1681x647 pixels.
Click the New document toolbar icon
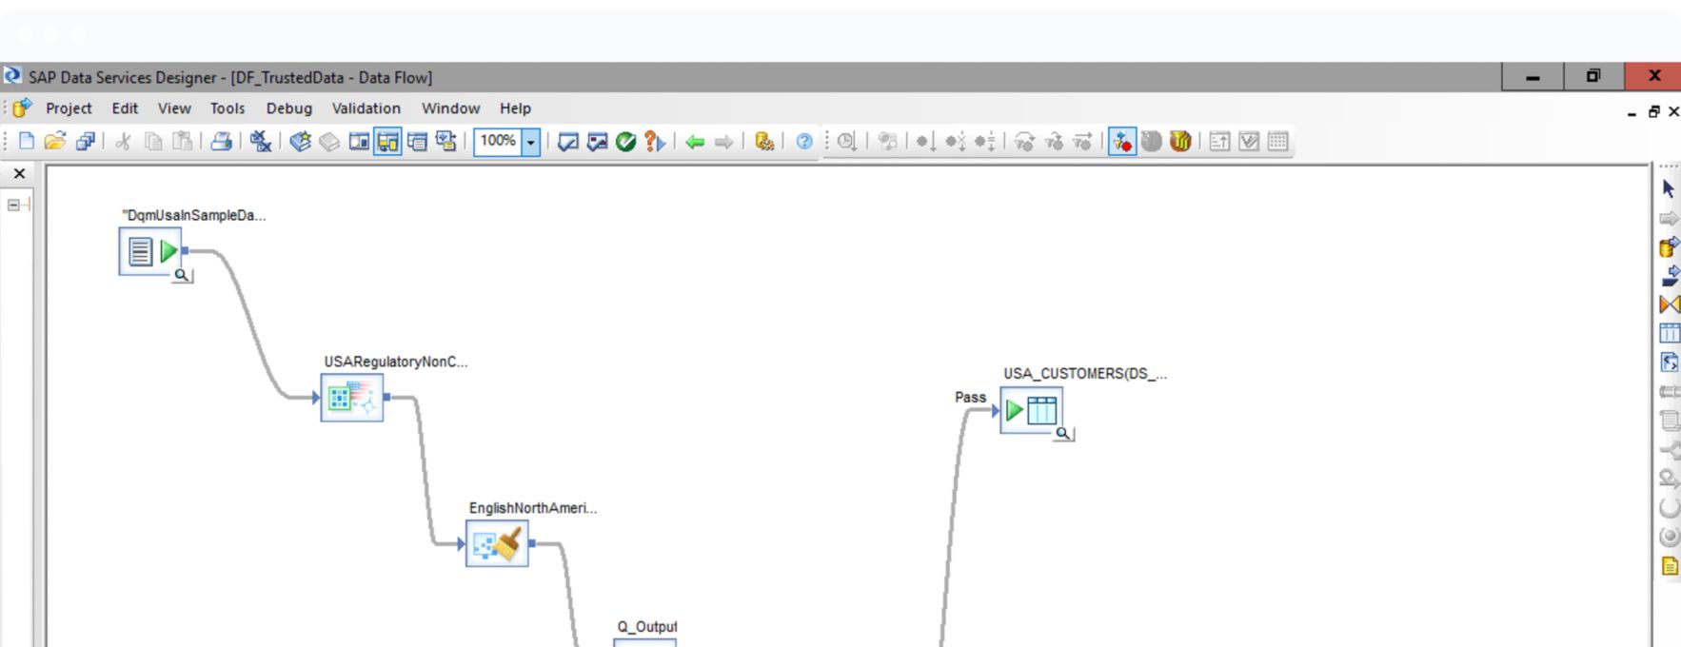(x=27, y=142)
